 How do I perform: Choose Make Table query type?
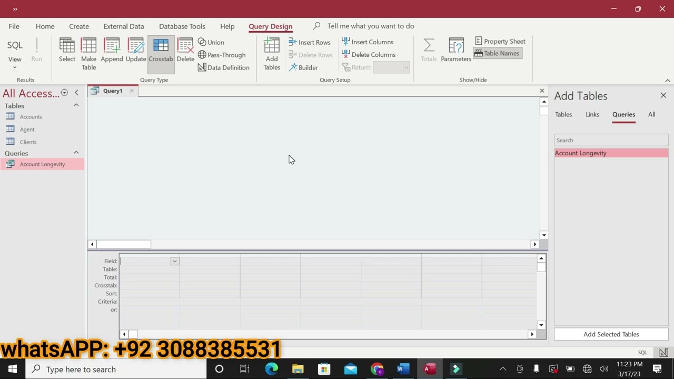[x=88, y=54]
